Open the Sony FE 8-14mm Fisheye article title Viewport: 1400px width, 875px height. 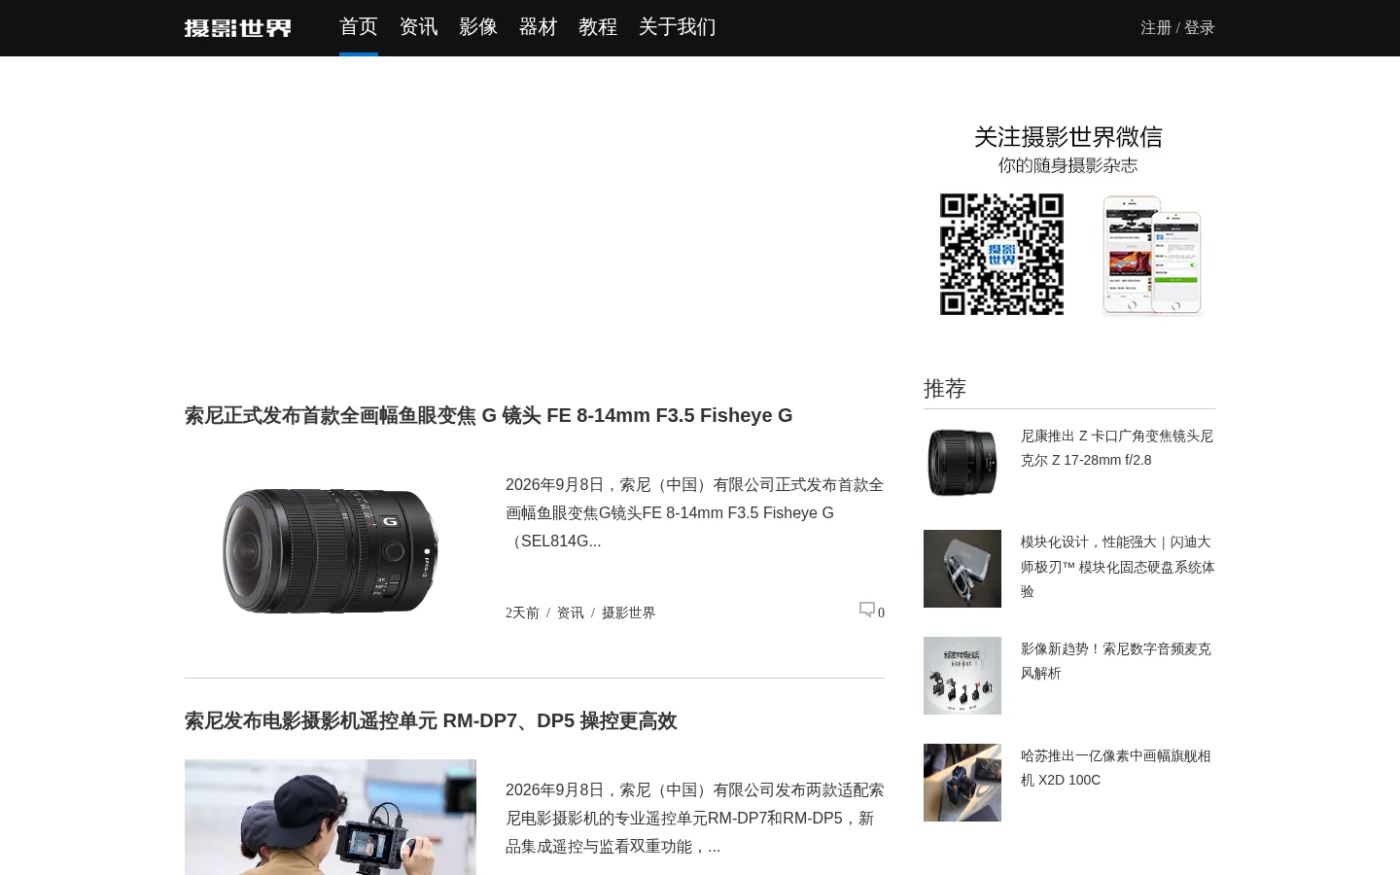click(488, 415)
